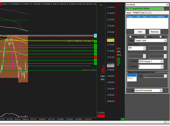Switch to the Set tab

[x=143, y=13]
